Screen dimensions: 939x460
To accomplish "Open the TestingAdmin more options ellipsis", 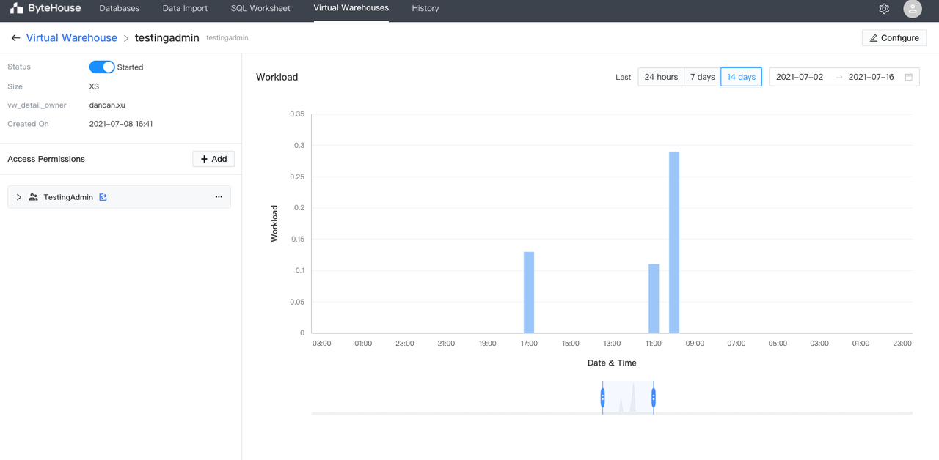I will pyautogui.click(x=219, y=197).
